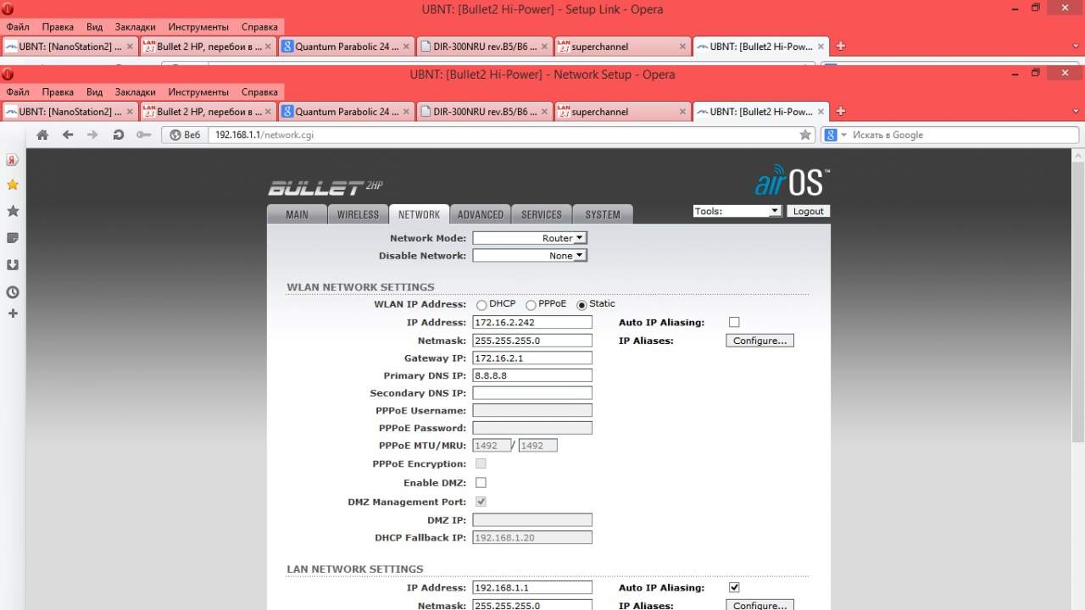Screen dimensions: 1085x610
Task: Open the history clock panel in the sidebar
Action: (13, 292)
